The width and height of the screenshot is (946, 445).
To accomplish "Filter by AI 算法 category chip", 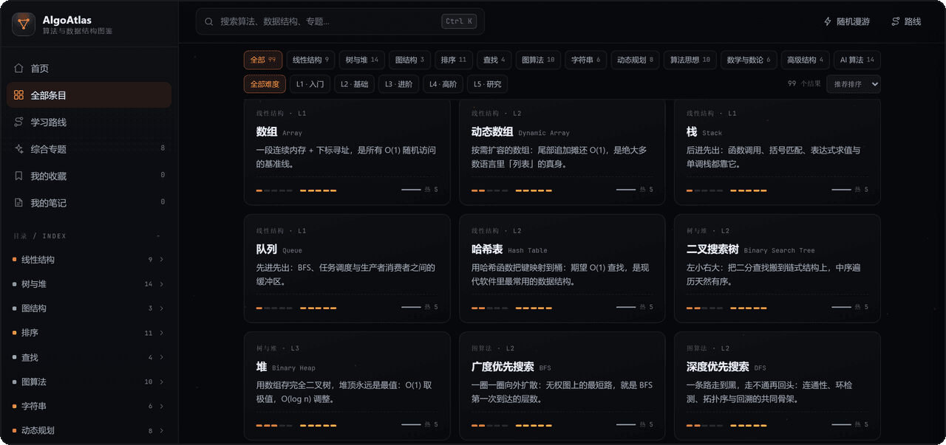I will 857,60.
